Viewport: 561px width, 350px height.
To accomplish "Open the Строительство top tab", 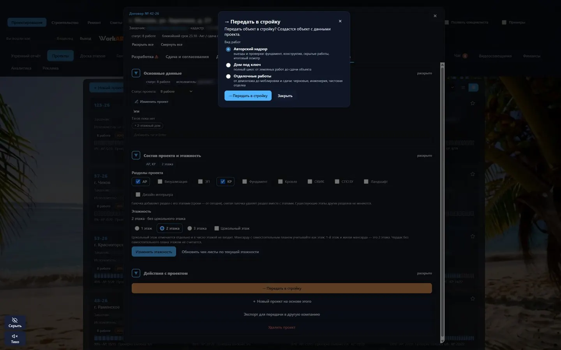I will (65, 23).
